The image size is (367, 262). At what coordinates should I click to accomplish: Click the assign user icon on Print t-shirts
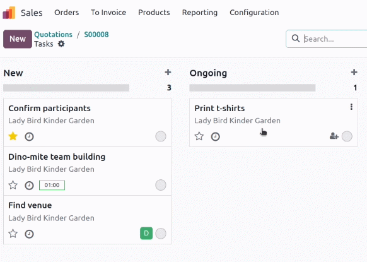(x=334, y=136)
